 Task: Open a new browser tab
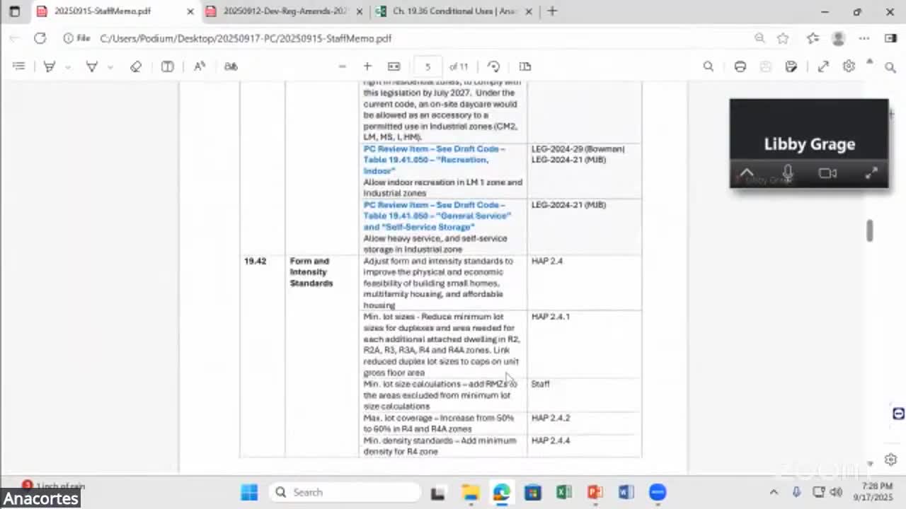[x=553, y=11]
